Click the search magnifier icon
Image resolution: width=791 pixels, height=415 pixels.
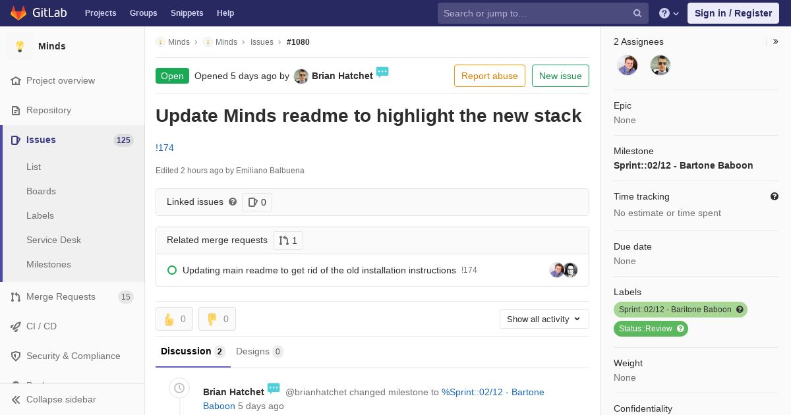point(637,13)
